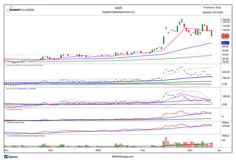Image resolution: width=236 pixels, height=167 pixels.
Task: Click the Volume & 30 Period SMA label
Action: 24,136
